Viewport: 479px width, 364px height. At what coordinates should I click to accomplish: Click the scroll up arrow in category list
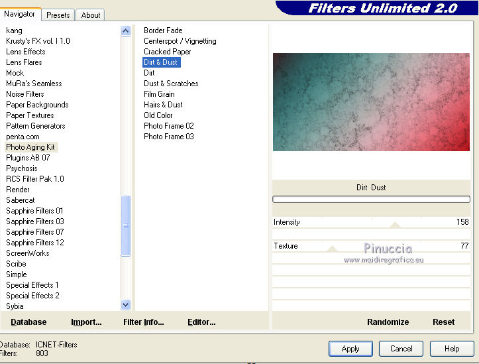[126, 31]
